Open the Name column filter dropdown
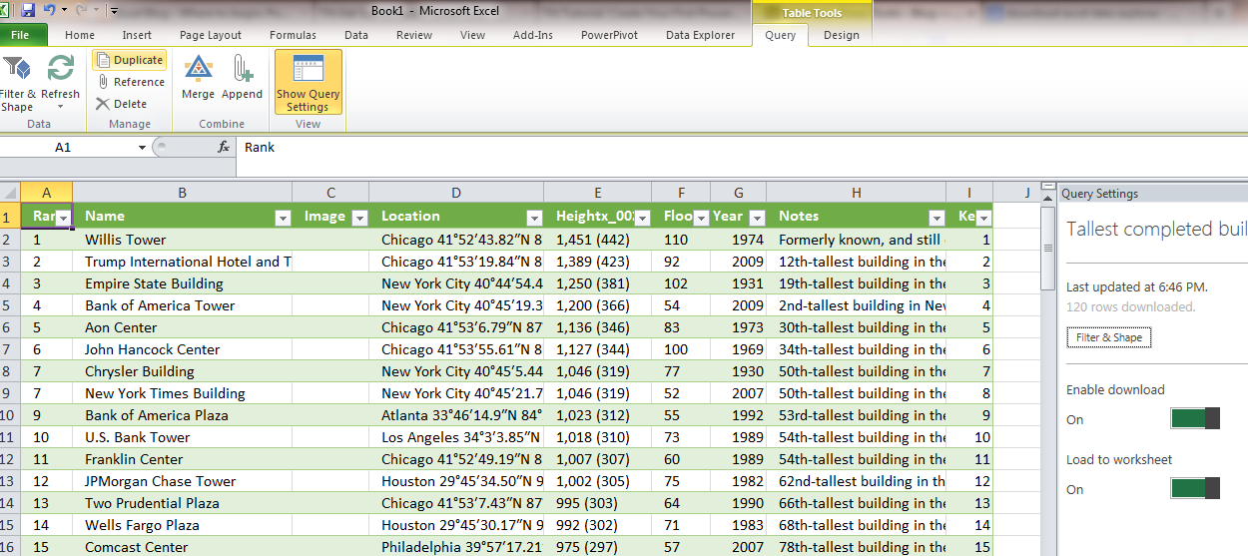 point(283,218)
